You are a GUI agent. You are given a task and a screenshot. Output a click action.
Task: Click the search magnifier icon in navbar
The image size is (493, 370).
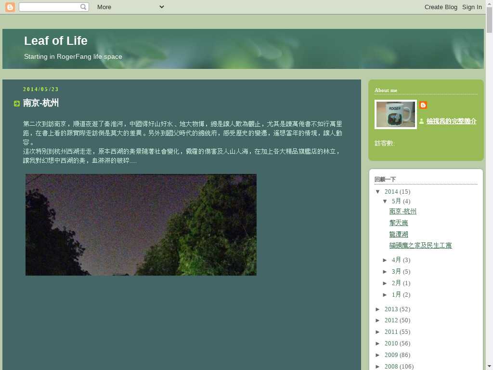tap(83, 7)
